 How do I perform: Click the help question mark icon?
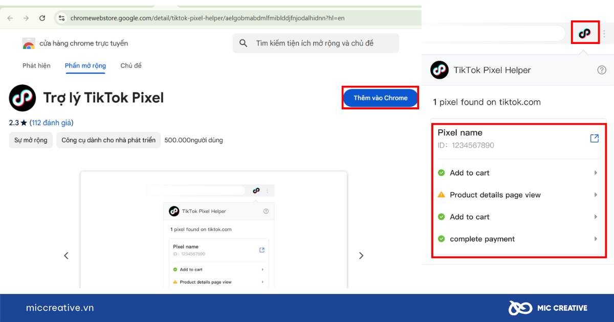pyautogui.click(x=602, y=70)
